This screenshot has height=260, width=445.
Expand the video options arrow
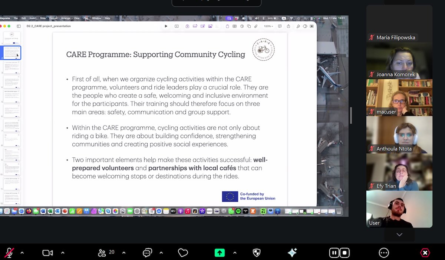(63, 253)
